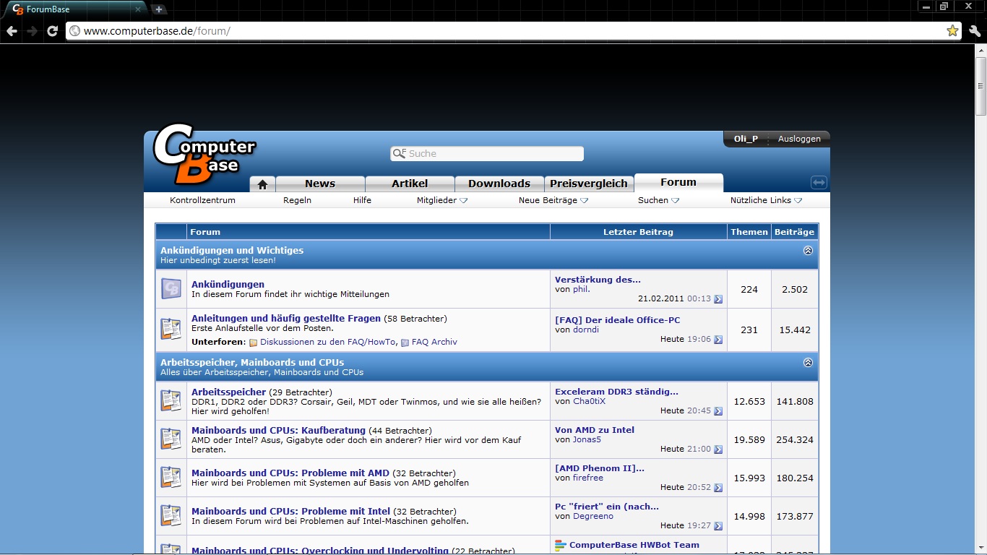Go to last post by Jonas5

click(x=718, y=449)
